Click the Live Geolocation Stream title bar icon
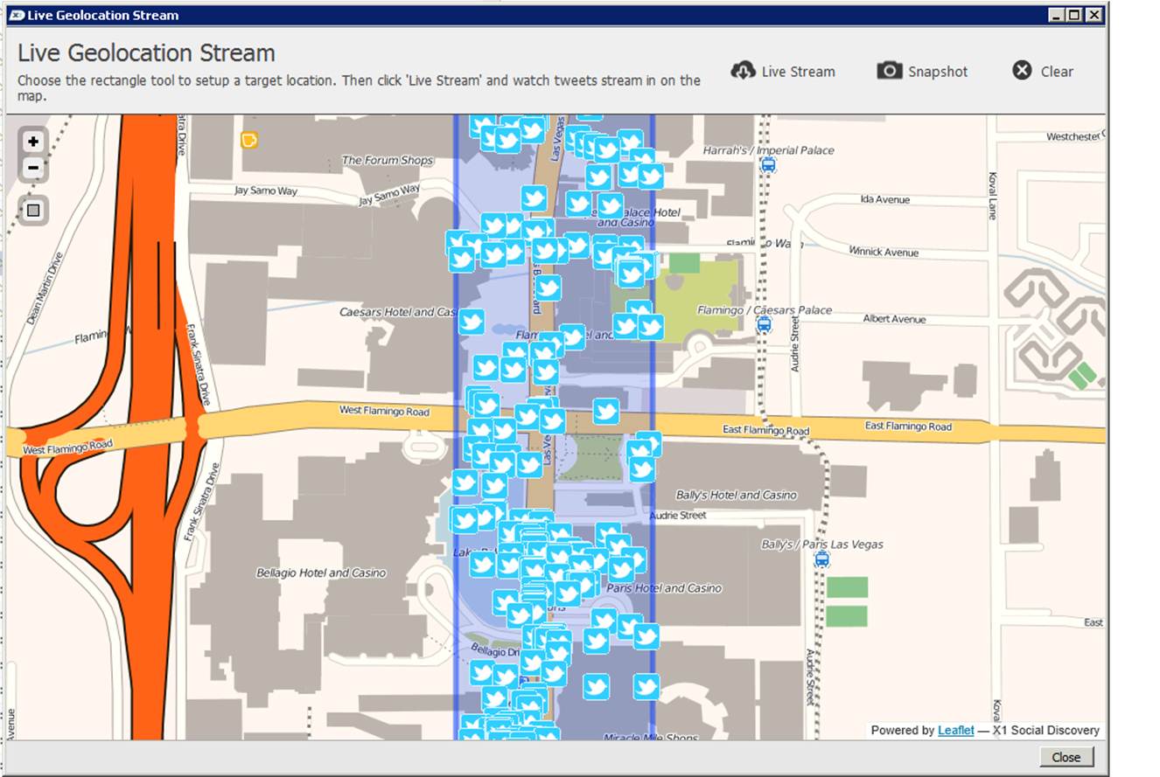The image size is (1160, 777). coord(17,15)
